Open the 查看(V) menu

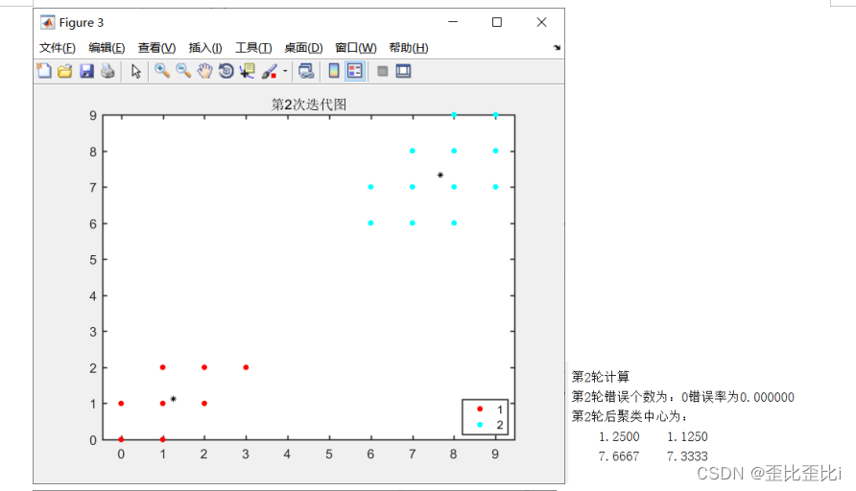156,48
